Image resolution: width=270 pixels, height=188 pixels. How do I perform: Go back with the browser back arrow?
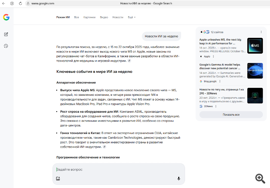pyautogui.click(x=4, y=4)
